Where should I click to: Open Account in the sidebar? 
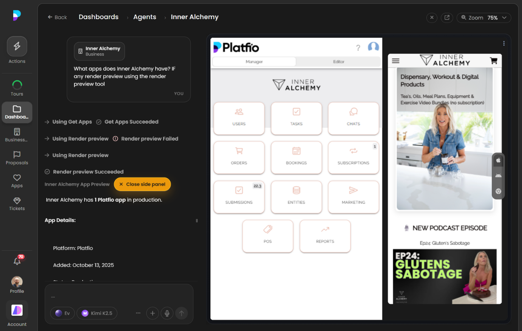[x=17, y=314]
